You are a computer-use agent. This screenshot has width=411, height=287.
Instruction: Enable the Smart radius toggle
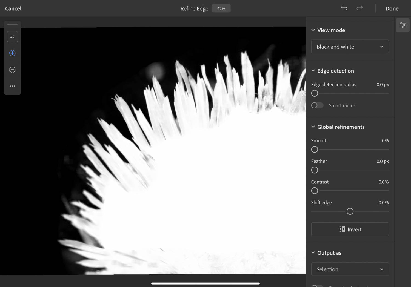[x=317, y=105]
